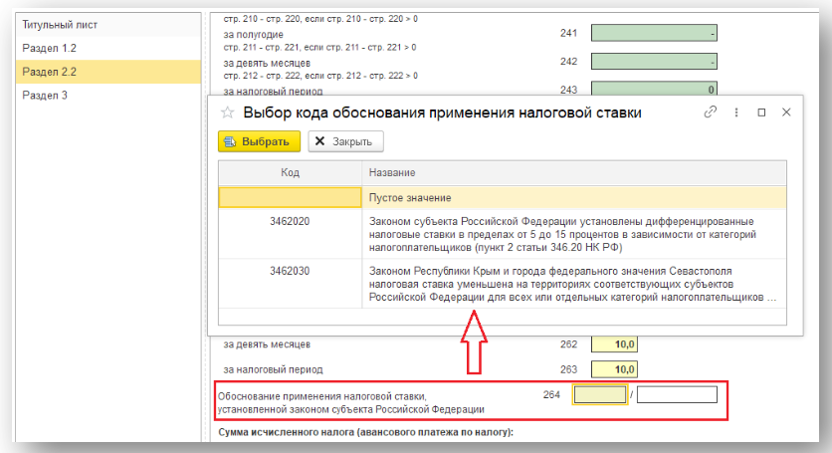Open the three-dot more options menu

coord(736,113)
